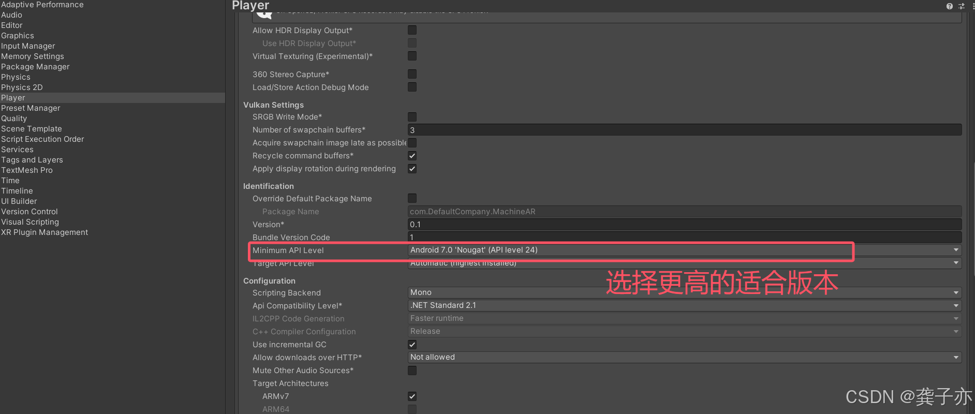
Task: Enable Override Default Package Name checkbox
Action: coord(412,198)
